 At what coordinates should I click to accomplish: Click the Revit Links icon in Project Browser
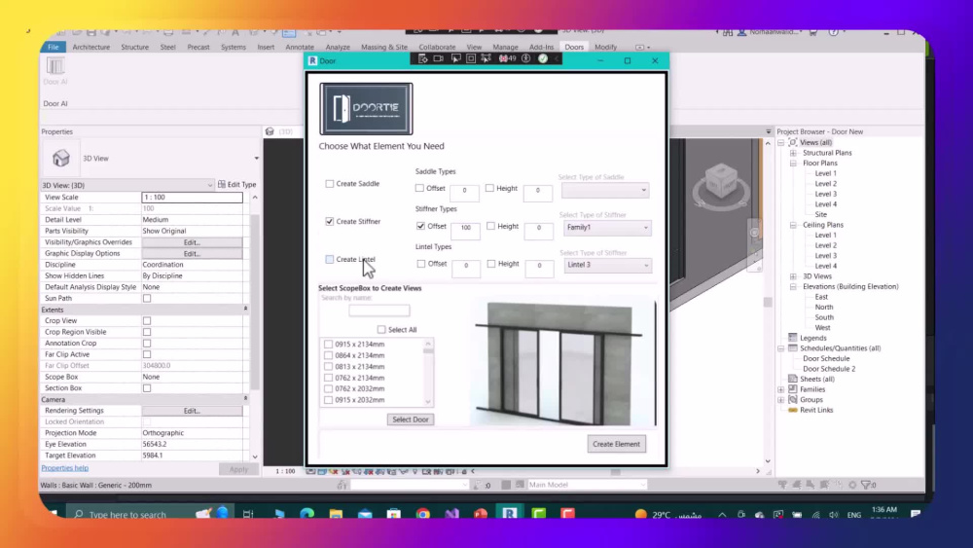793,410
